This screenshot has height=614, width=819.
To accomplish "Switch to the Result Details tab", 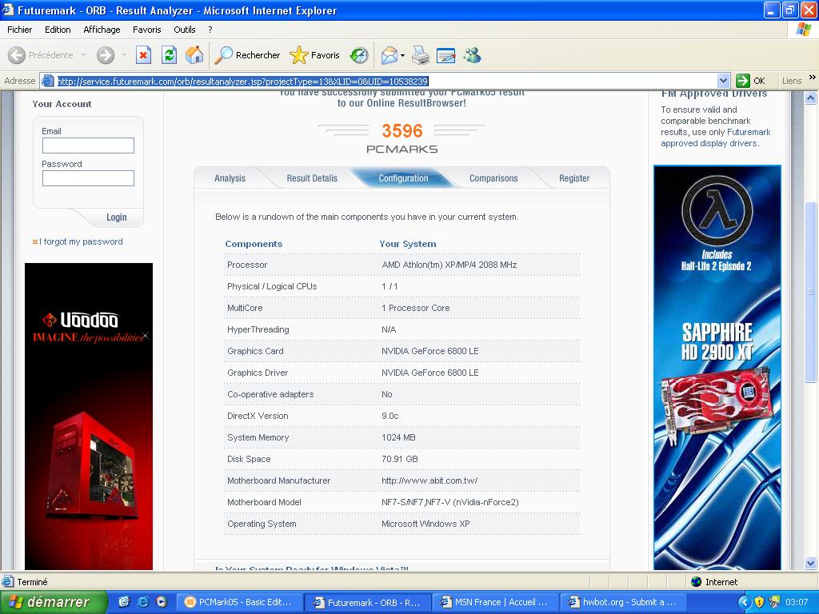I will [312, 178].
